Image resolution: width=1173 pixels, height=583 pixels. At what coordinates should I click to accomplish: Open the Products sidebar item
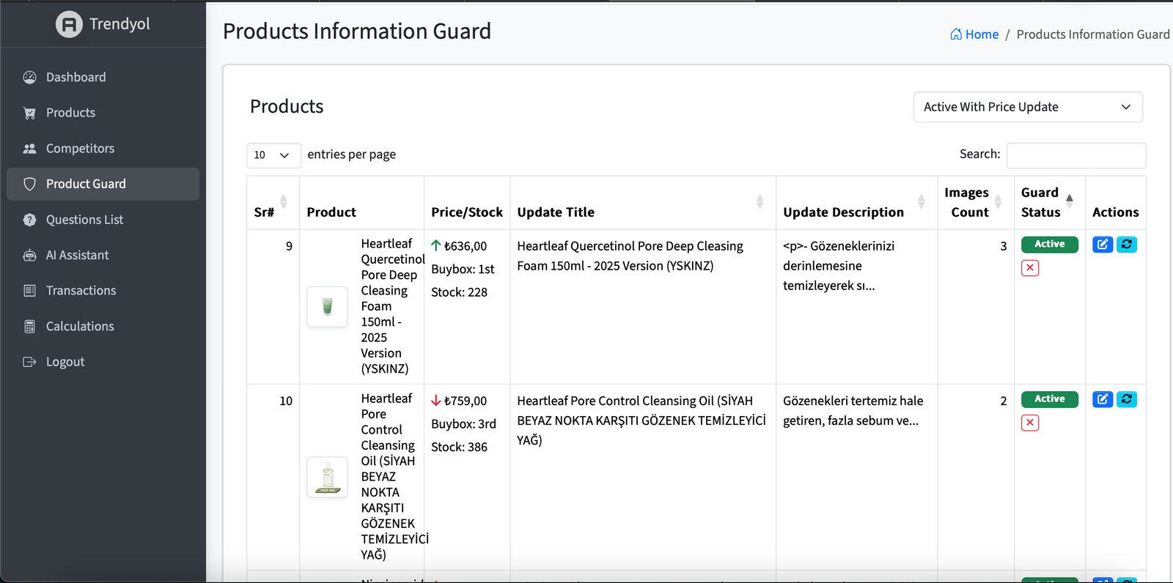pos(103,113)
